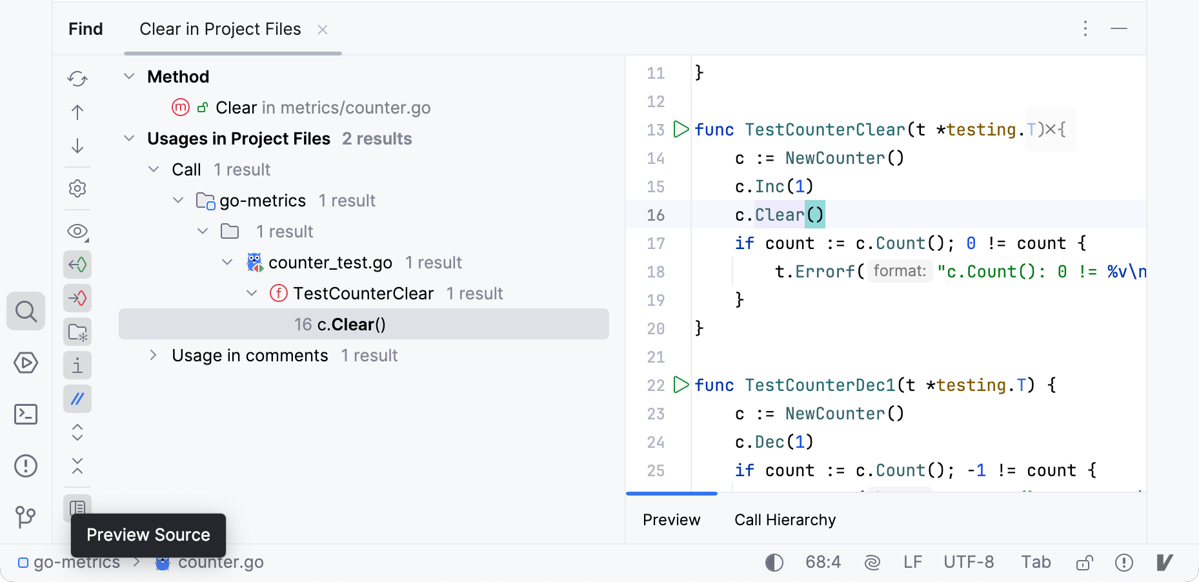Collapse the Method section
Screen dimensions: 1199x582
click(x=128, y=76)
